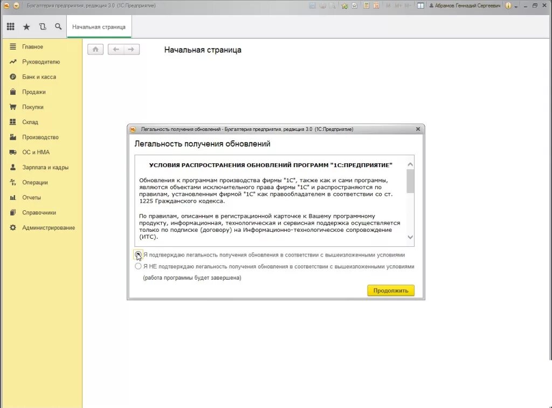Click the Home button on the navigation bar
The width and height of the screenshot is (552, 408).
click(95, 49)
